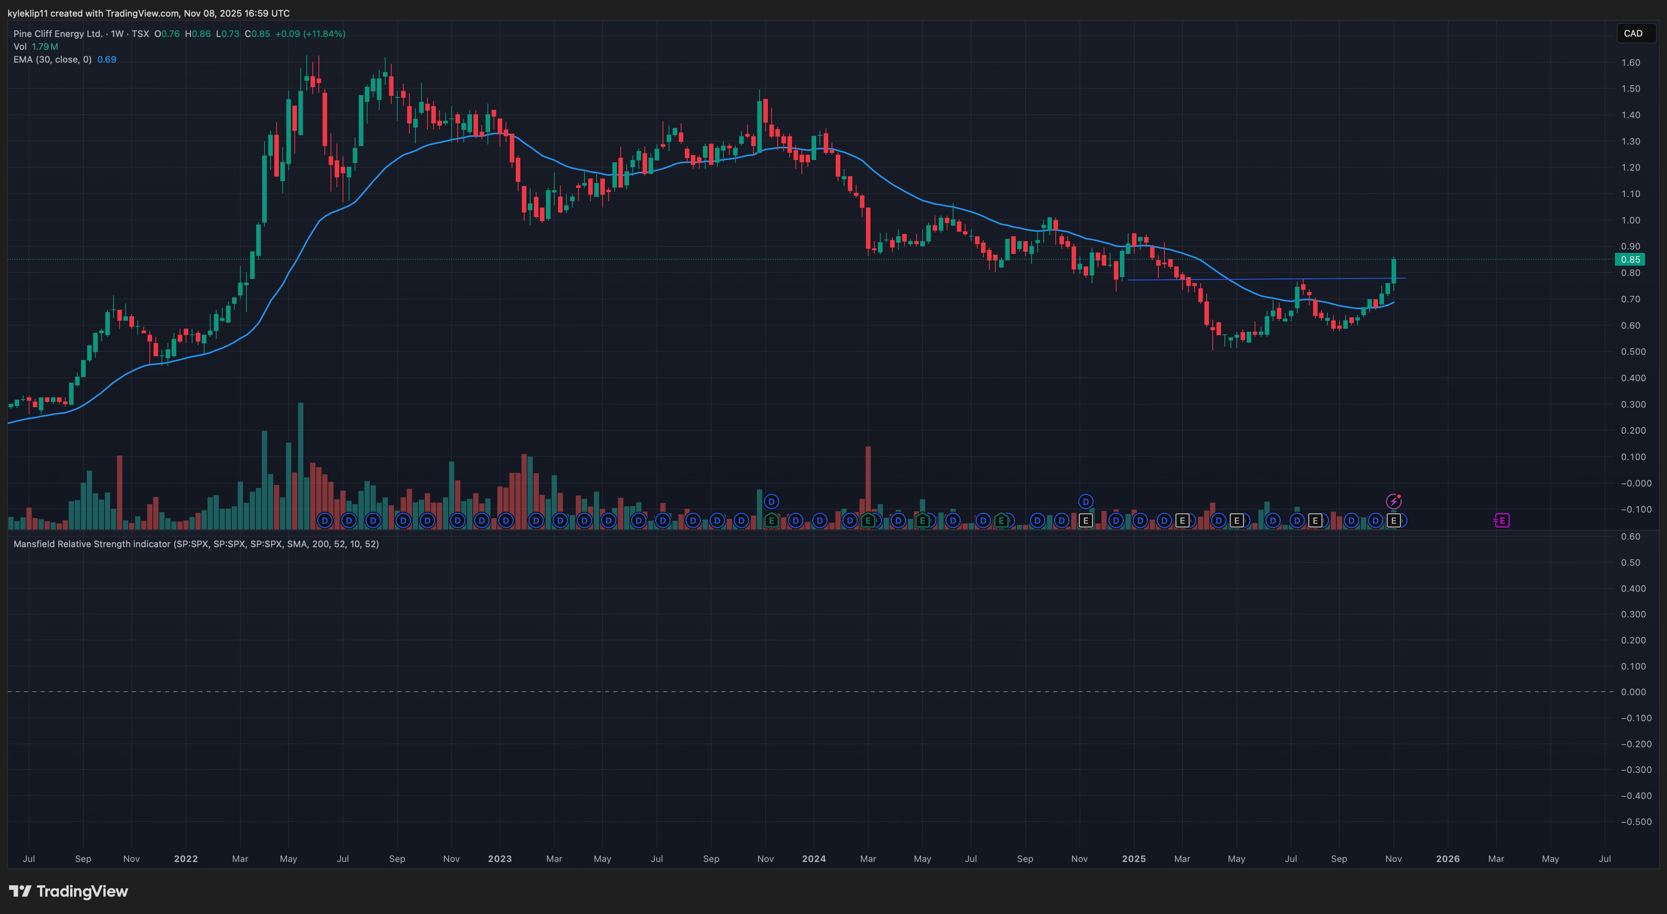Click the 2024 label on the time axis
The width and height of the screenshot is (1667, 914).
814,859
